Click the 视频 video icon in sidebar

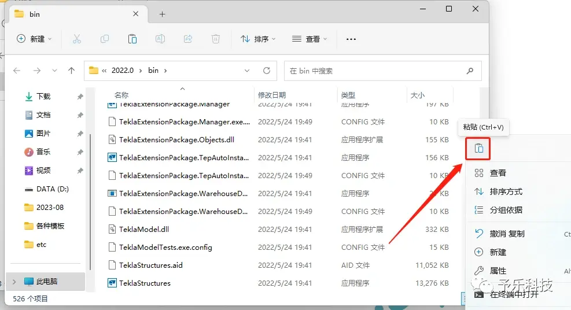(29, 170)
